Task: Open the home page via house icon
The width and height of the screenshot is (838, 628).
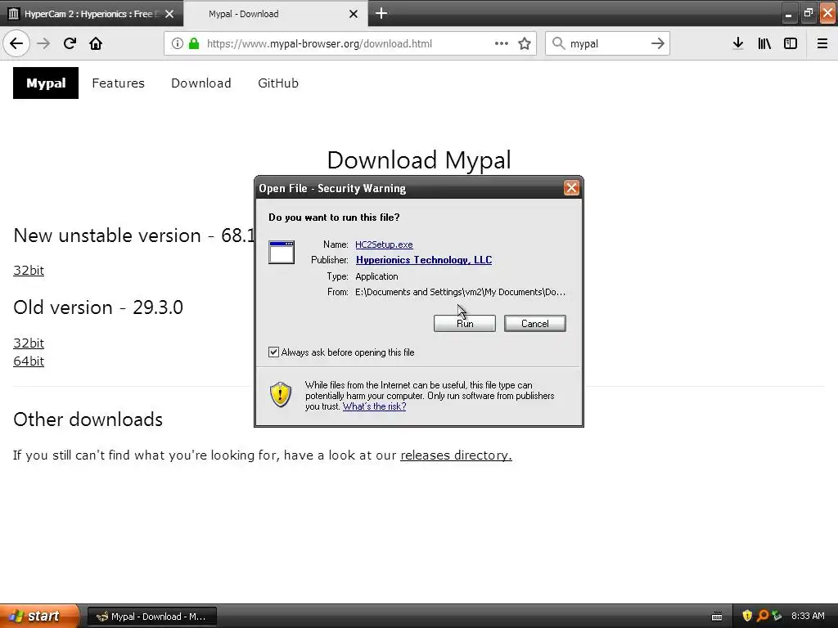Action: coord(96,43)
